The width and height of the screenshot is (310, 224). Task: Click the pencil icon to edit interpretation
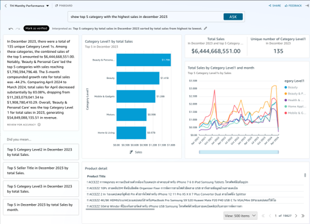[206, 29]
